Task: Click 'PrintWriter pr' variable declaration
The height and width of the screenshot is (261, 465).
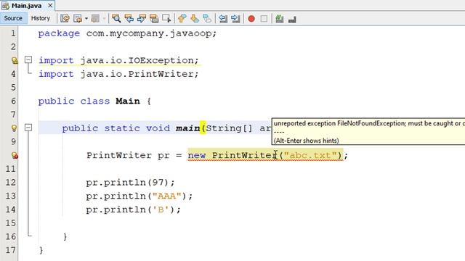Action: [x=128, y=155]
